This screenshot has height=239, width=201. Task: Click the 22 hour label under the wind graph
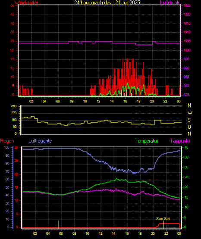165,101
